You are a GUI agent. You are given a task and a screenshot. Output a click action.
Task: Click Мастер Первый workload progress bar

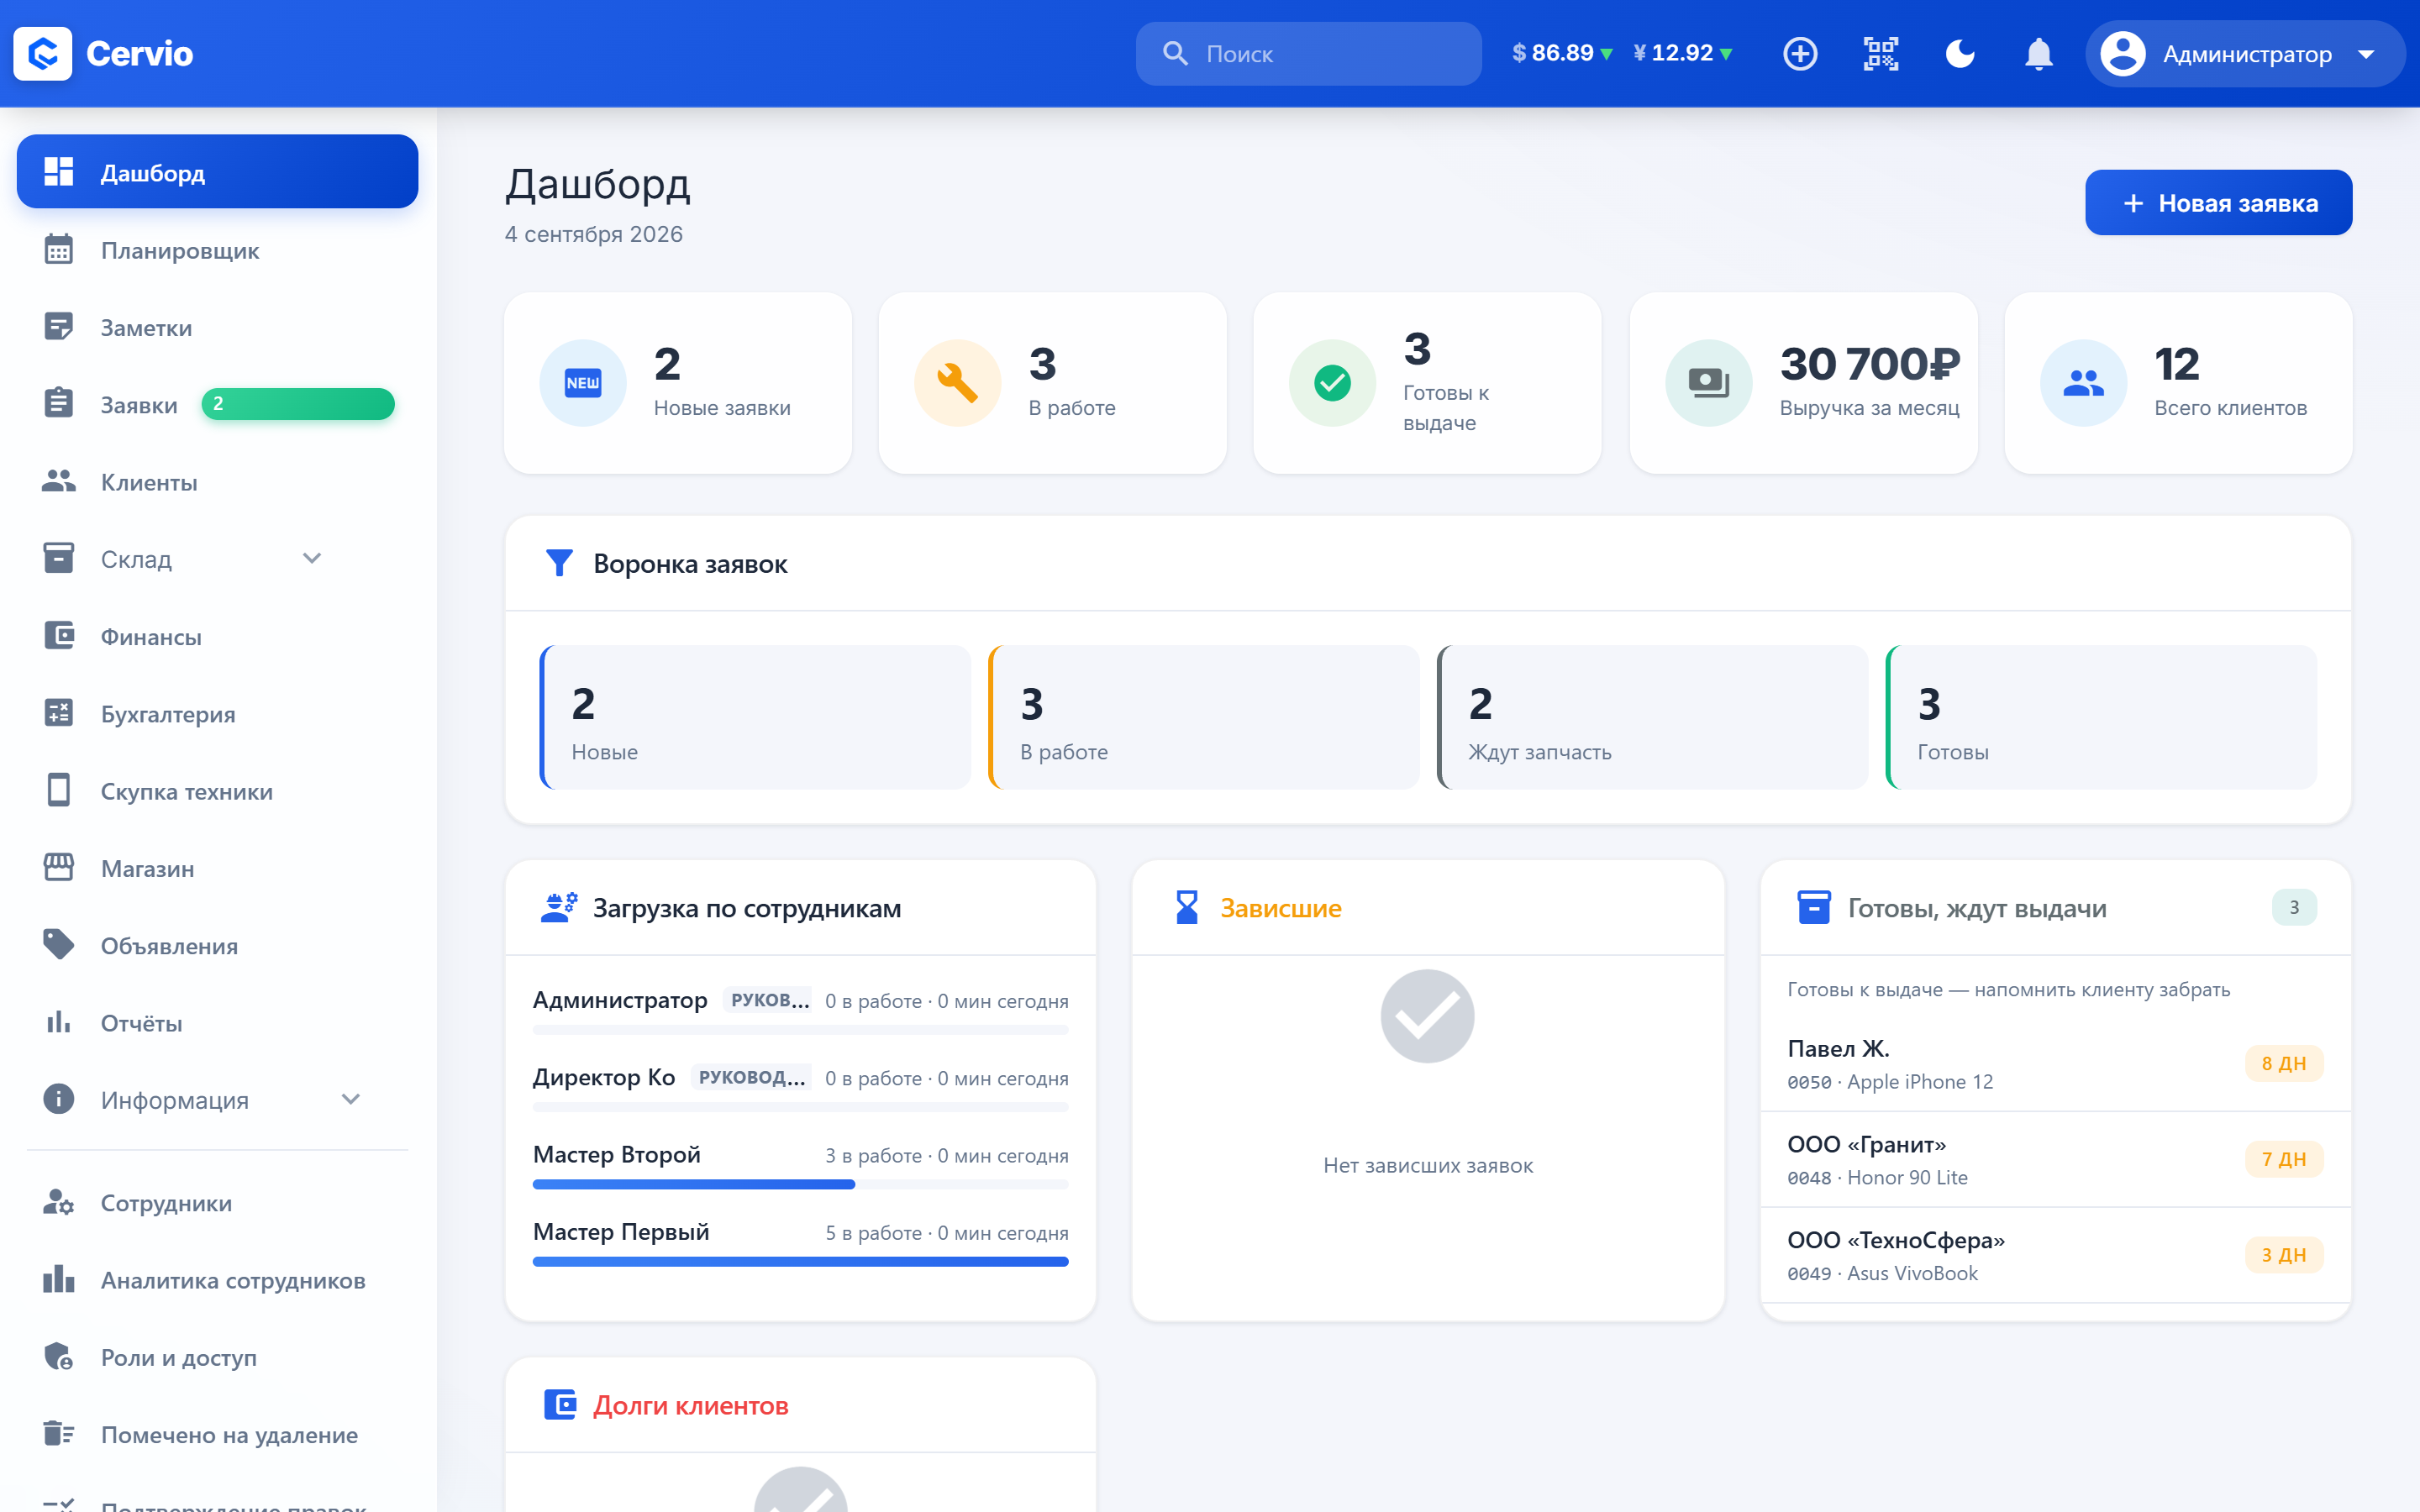(800, 1262)
